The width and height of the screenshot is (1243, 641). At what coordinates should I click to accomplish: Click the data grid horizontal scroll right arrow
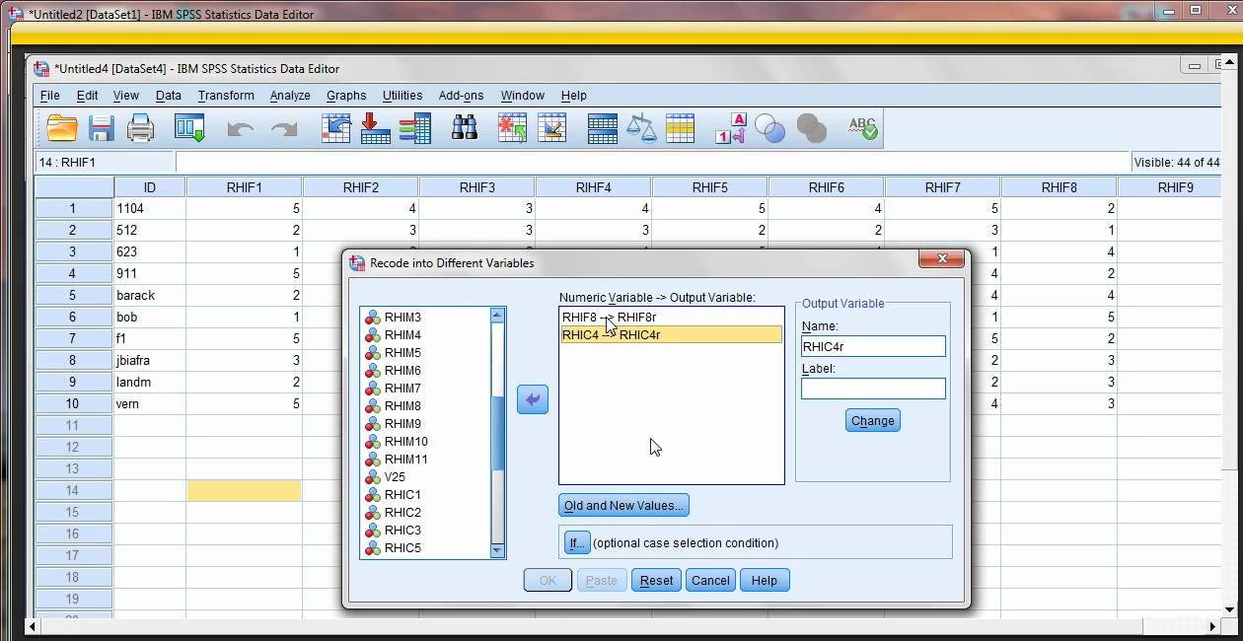(1212, 626)
